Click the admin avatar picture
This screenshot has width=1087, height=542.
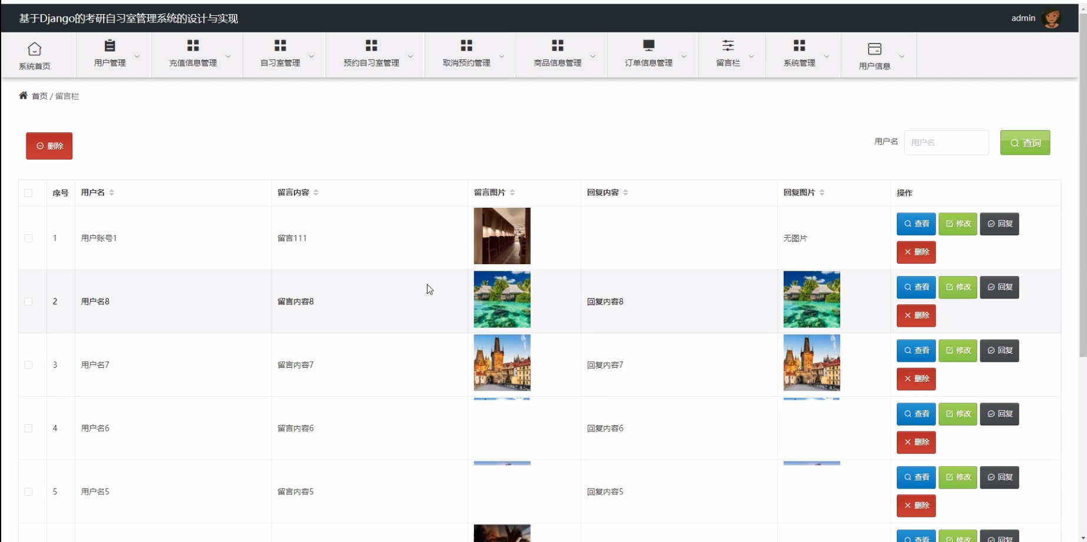coord(1052,18)
